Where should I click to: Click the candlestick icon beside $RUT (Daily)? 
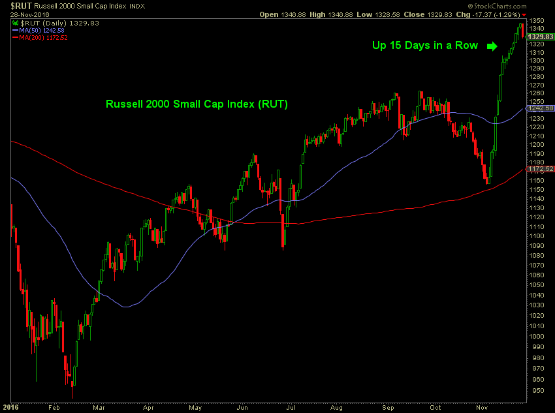pos(15,23)
